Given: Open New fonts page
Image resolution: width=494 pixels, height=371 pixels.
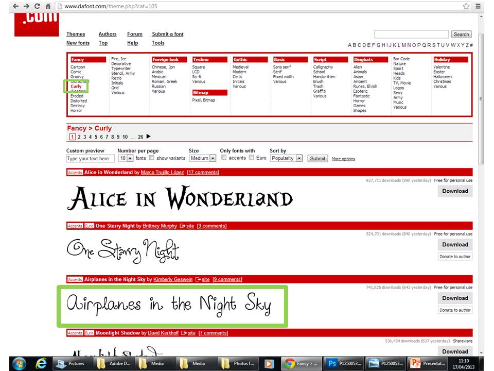Looking at the screenshot, I should coord(78,43).
